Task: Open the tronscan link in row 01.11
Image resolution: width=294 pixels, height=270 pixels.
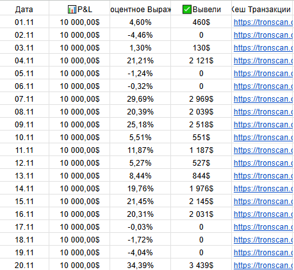Action: [x=263, y=22]
